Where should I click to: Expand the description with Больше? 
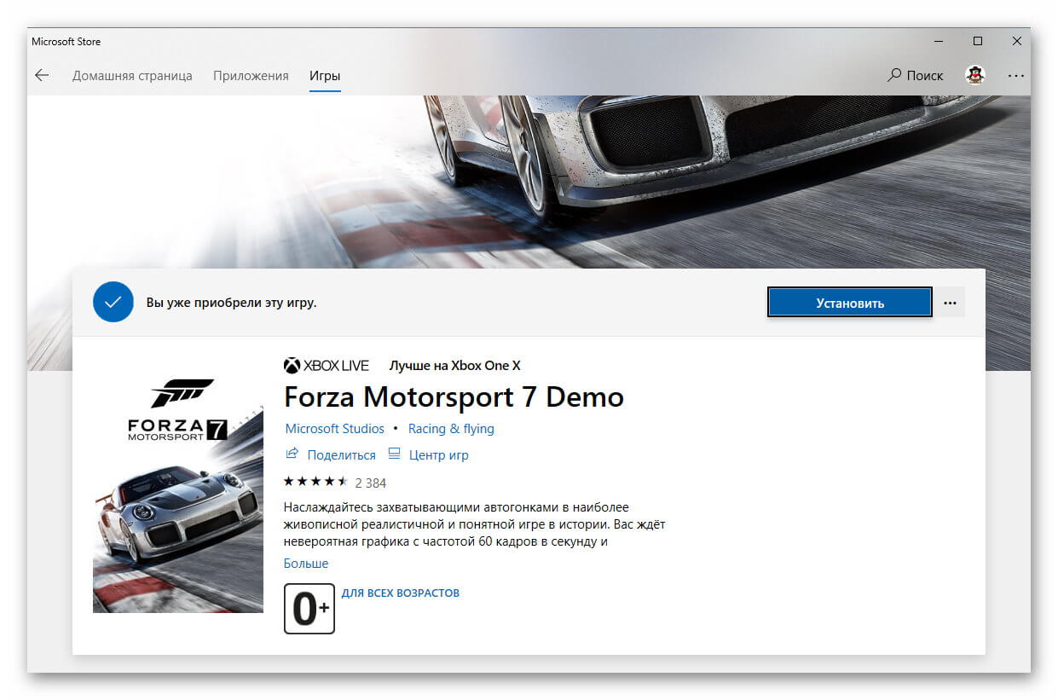(x=306, y=564)
